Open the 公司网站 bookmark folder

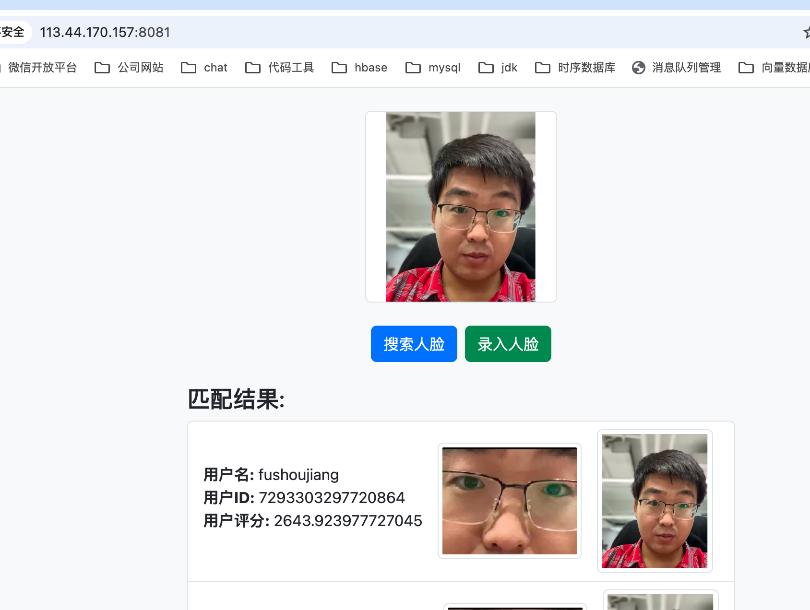point(129,68)
